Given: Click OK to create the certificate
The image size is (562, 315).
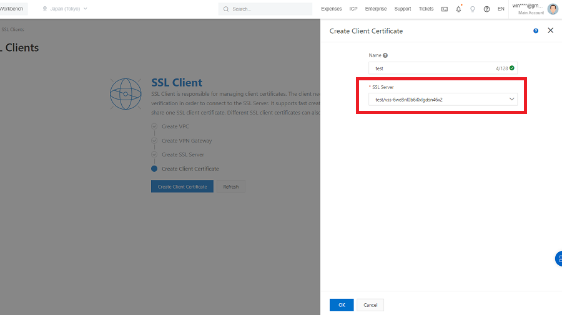Looking at the screenshot, I should pyautogui.click(x=342, y=305).
